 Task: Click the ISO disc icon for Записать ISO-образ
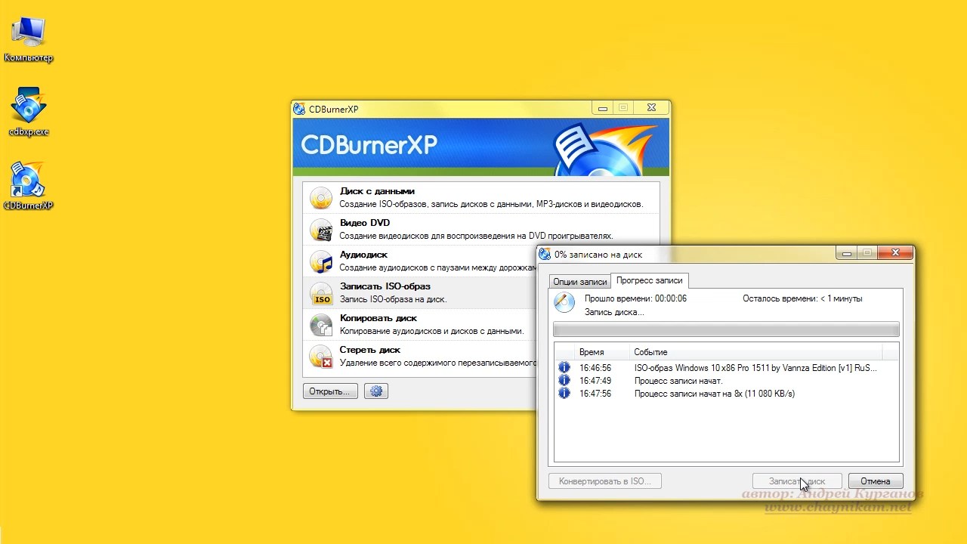pos(321,293)
